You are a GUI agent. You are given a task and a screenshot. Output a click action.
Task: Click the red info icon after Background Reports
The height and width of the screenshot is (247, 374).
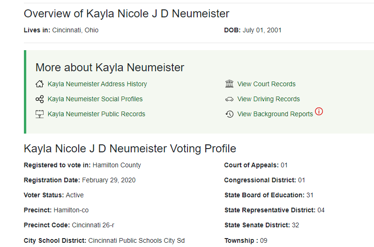319,112
